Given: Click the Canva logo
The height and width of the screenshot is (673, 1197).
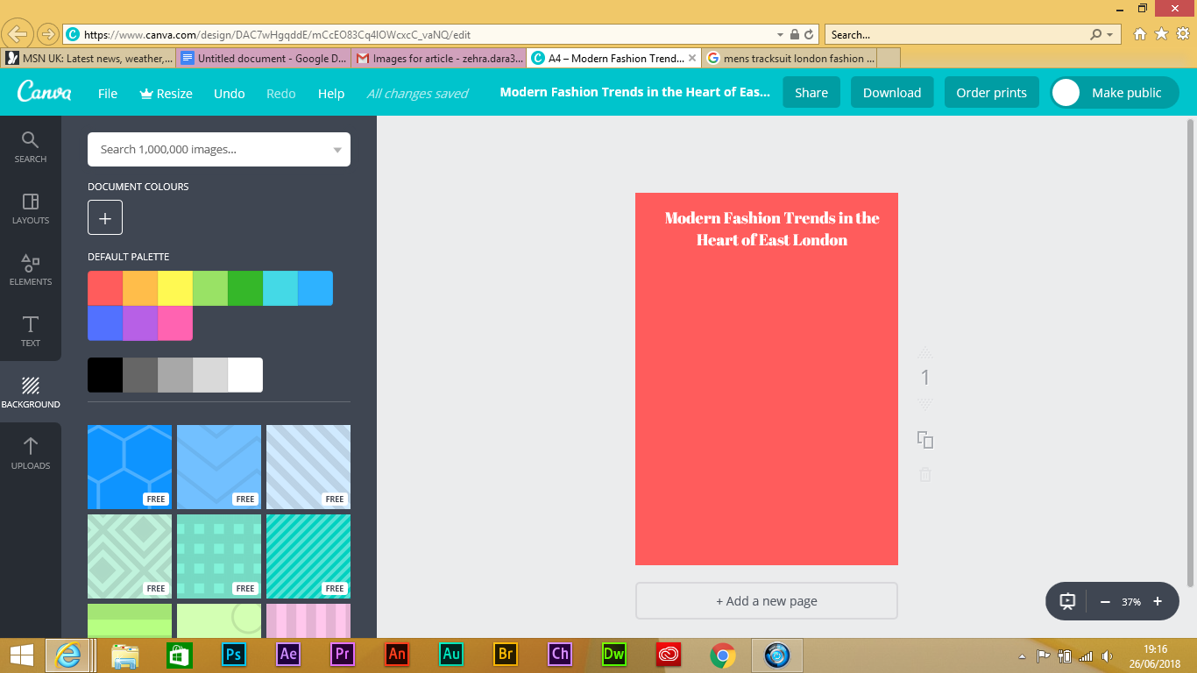Looking at the screenshot, I should pyautogui.click(x=44, y=92).
